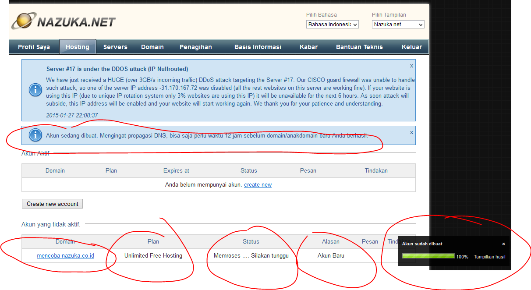
Task: Go to the Servers menu
Action: tap(115, 47)
